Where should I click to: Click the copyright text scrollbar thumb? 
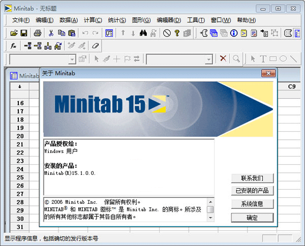[210, 209]
